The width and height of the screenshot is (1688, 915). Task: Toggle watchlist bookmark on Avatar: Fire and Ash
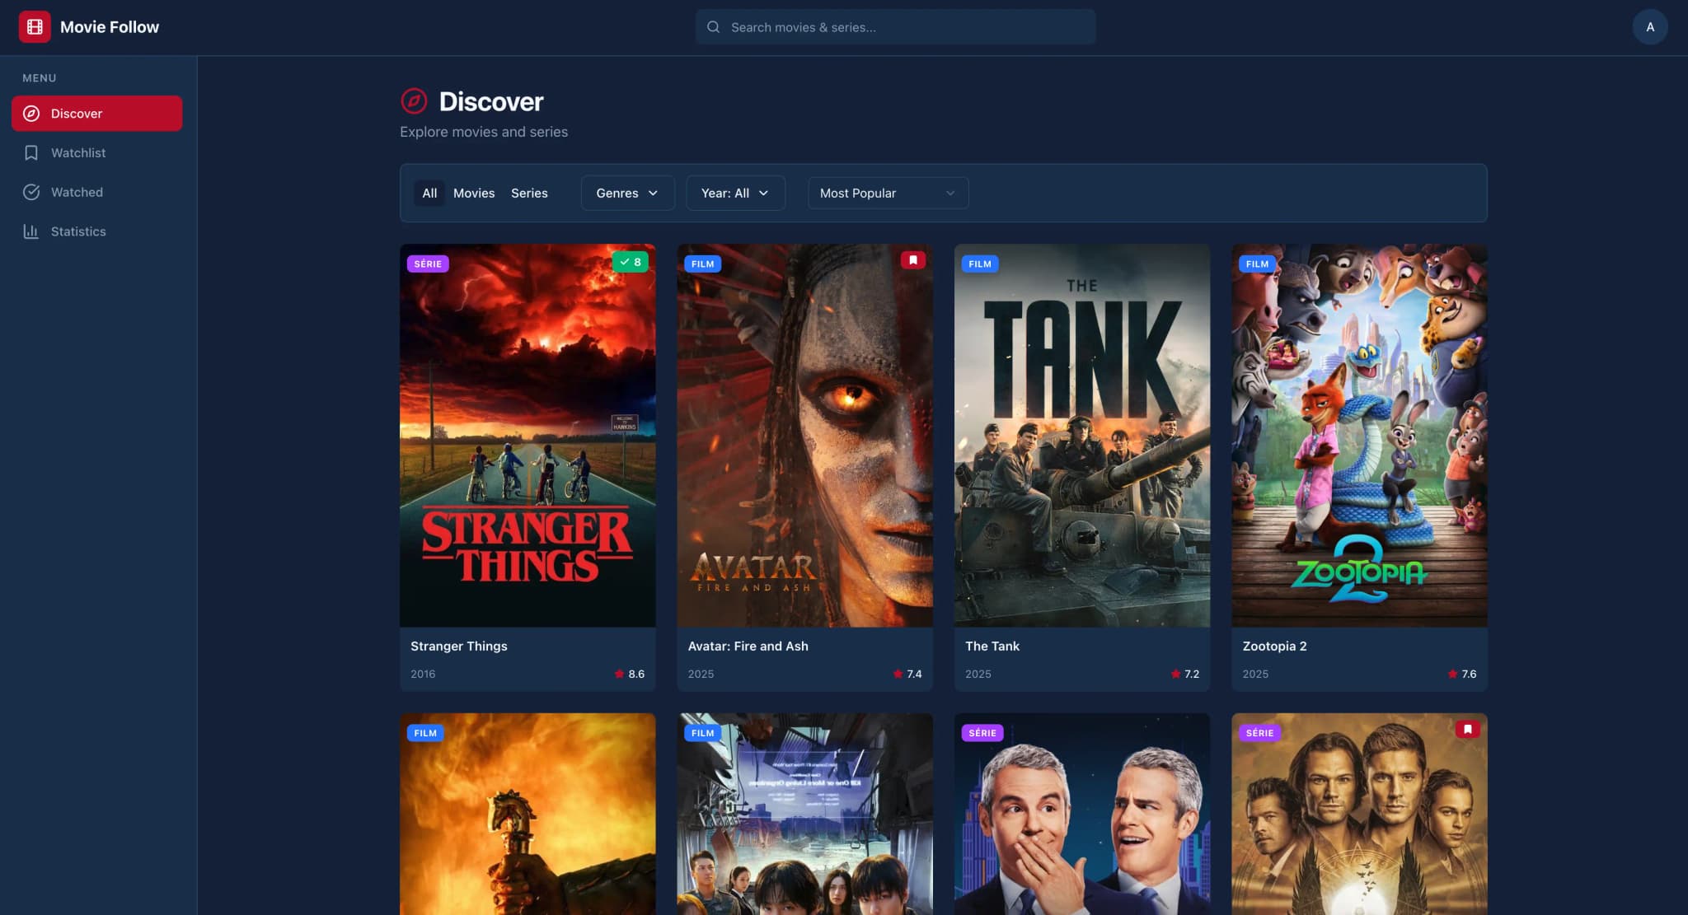coord(912,260)
